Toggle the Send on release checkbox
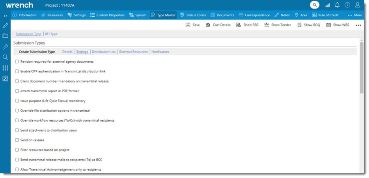The height and width of the screenshot is (178, 369). (x=17, y=140)
